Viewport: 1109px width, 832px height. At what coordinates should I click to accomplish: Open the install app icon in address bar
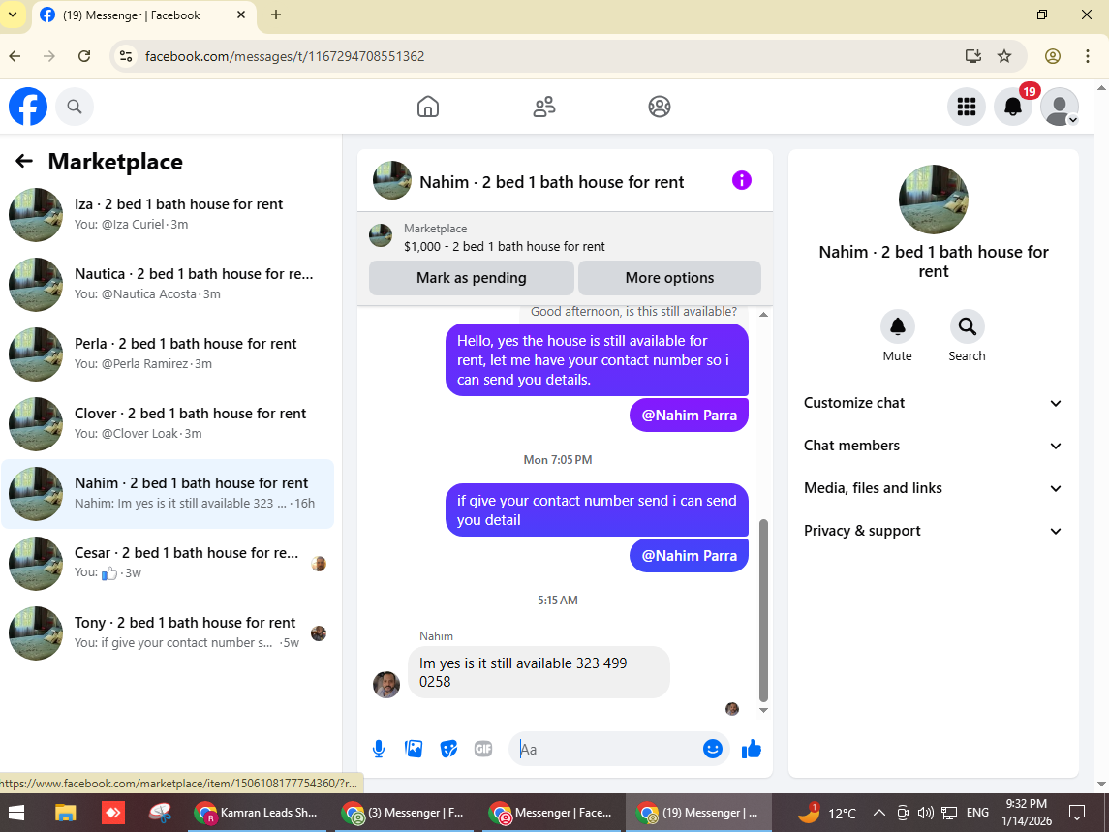click(973, 56)
